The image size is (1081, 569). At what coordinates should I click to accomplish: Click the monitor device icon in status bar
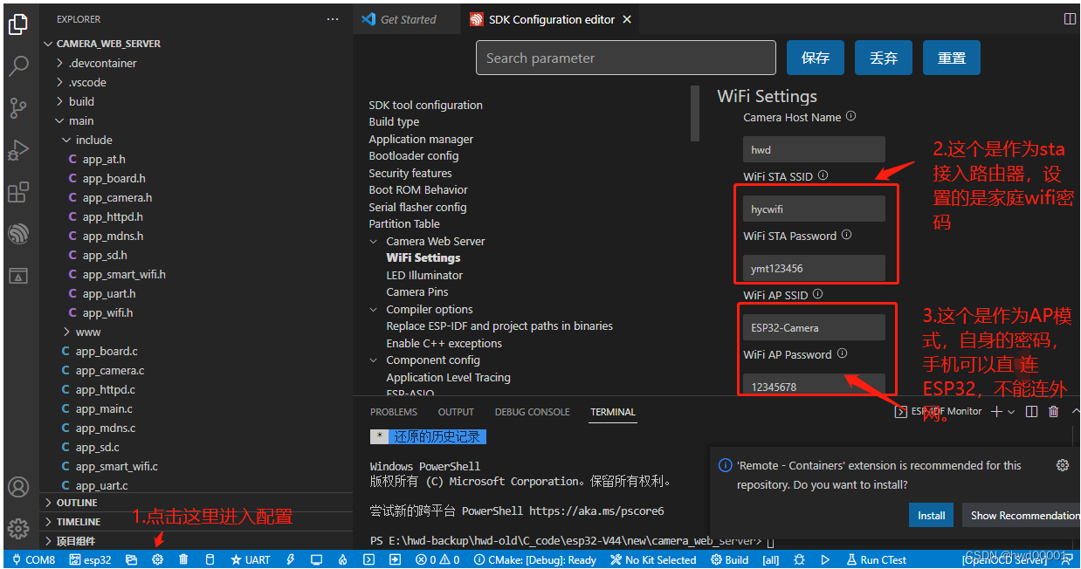pos(316,560)
